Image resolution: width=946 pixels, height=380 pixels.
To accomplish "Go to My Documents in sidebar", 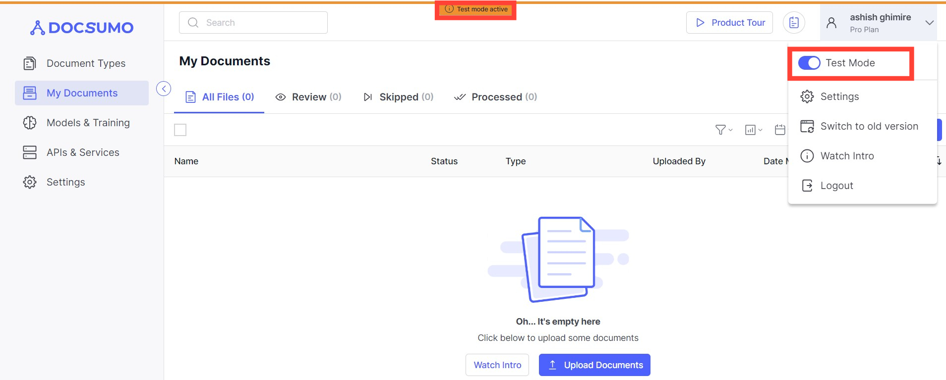I will point(82,93).
